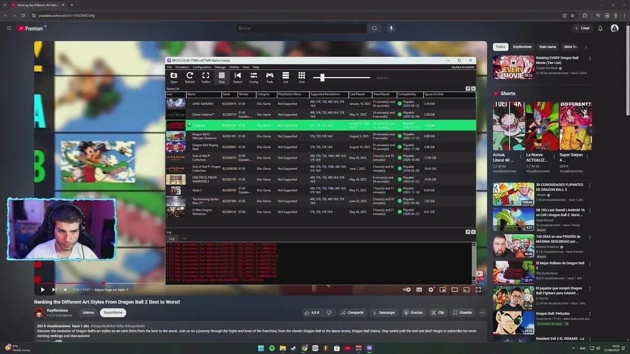The height and width of the screenshot is (354, 630).
Task: Switch YouTube to theater mode
Action: coord(454,290)
